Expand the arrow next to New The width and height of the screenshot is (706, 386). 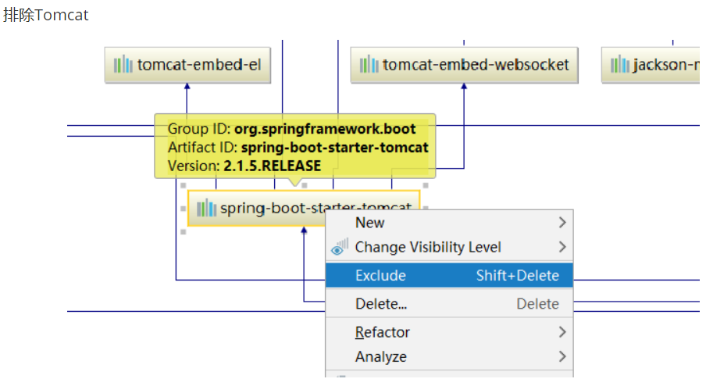tap(562, 223)
